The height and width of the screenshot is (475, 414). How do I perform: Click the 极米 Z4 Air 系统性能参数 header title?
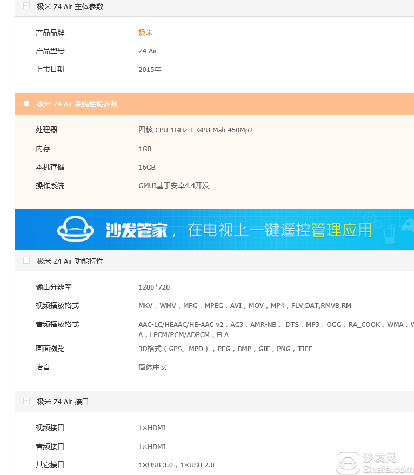77,104
